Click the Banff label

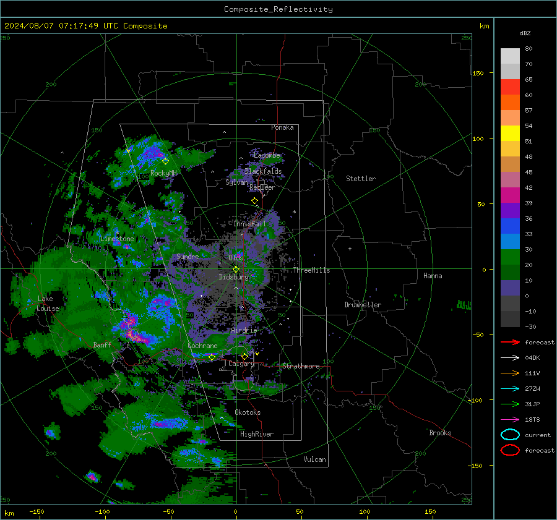click(102, 344)
